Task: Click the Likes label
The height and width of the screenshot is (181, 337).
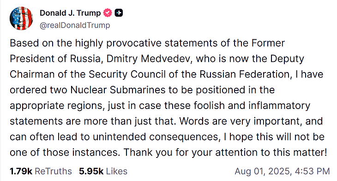Action: (117, 171)
